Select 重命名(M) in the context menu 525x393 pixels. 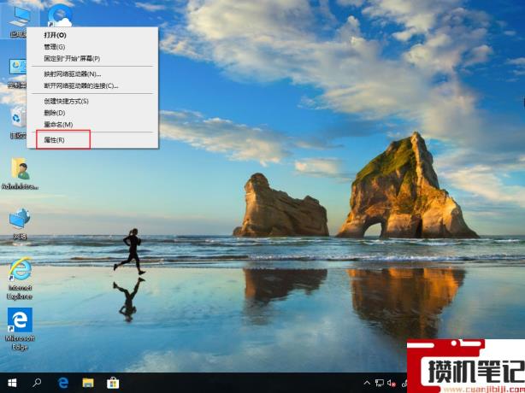pyautogui.click(x=92, y=125)
